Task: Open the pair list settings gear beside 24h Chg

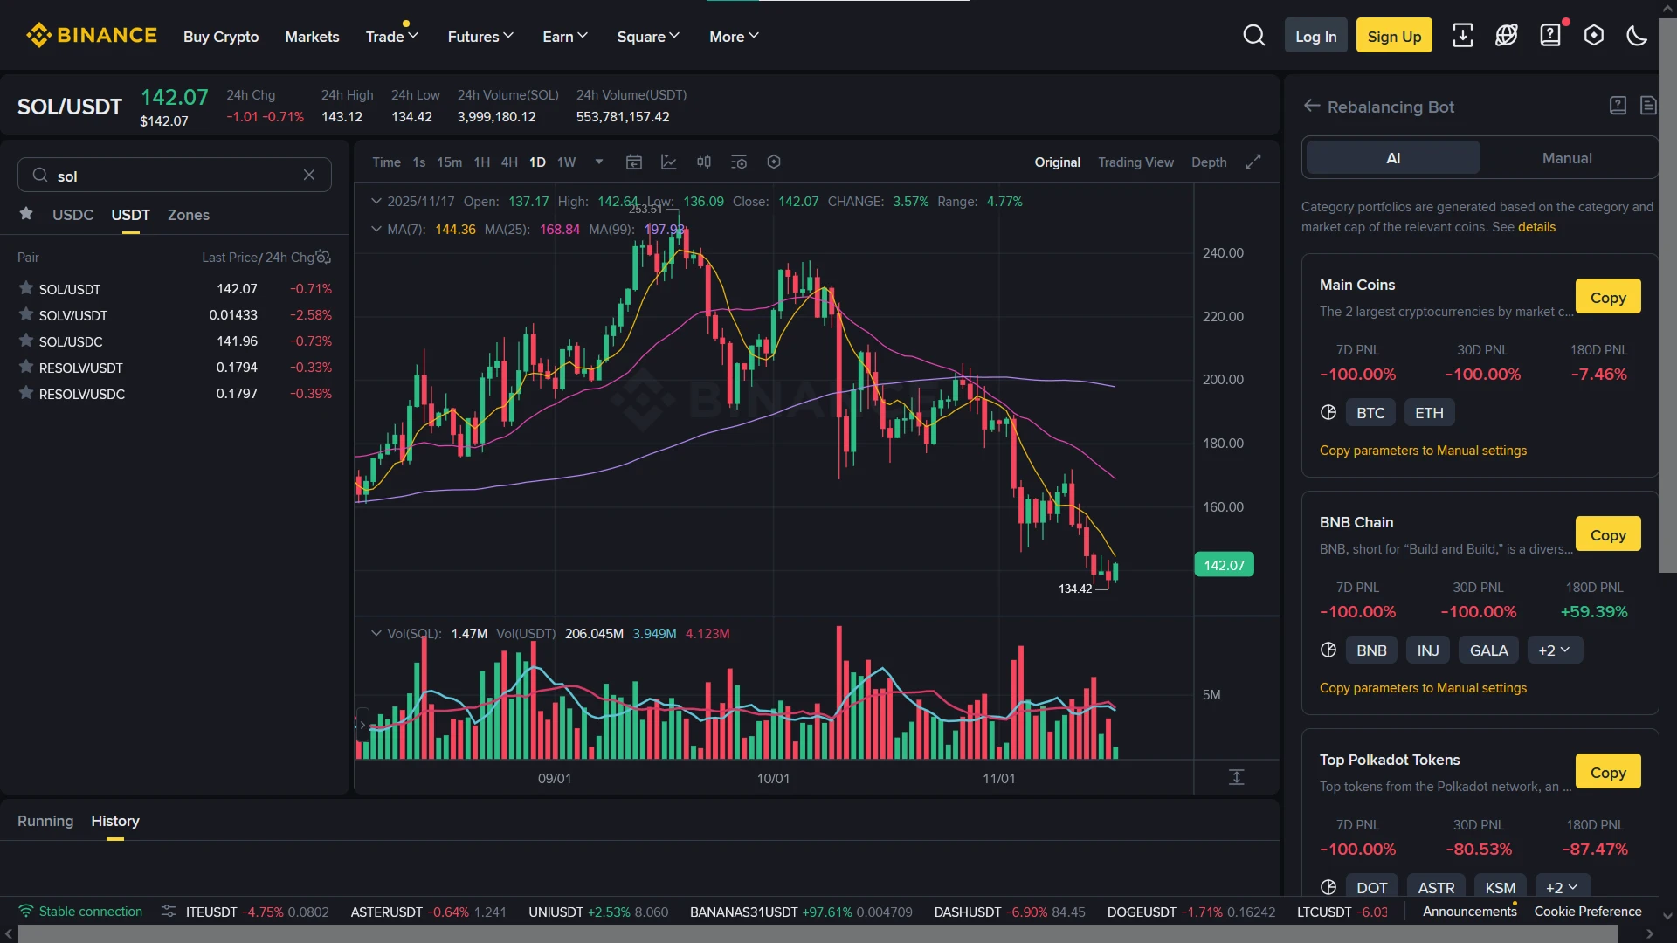Action: (x=322, y=257)
